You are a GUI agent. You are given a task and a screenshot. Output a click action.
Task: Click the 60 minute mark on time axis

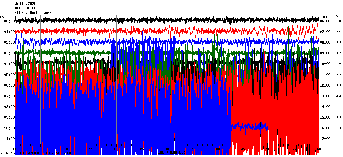tap(318, 149)
